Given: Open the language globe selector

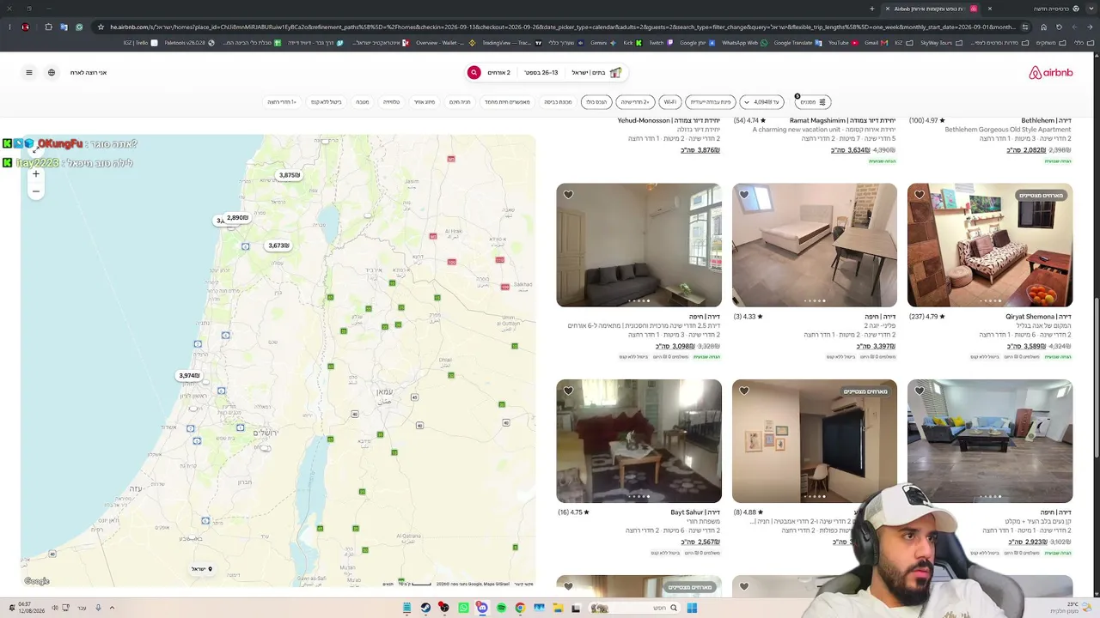Looking at the screenshot, I should point(52,73).
